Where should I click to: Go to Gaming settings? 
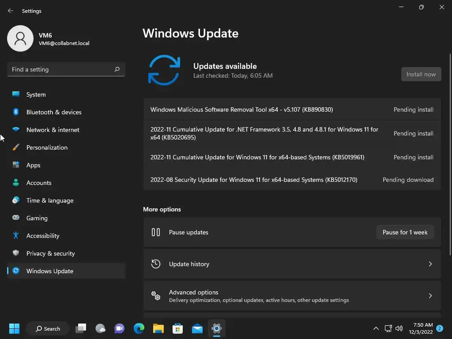pyautogui.click(x=66, y=218)
